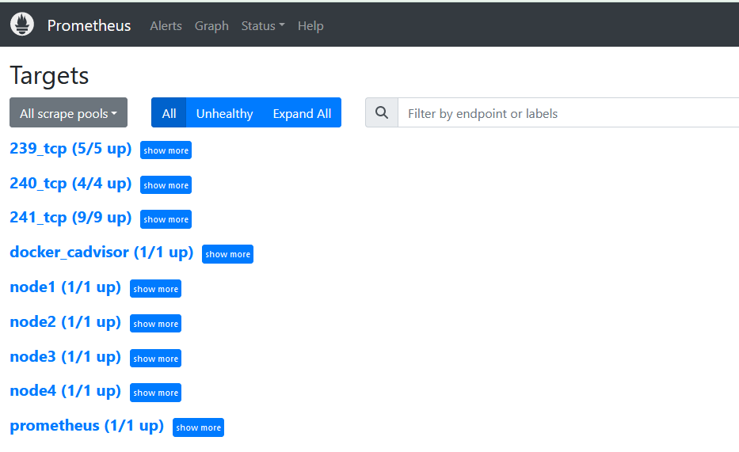Open the prometheus (1/1 up) link
The height and width of the screenshot is (452, 739).
[x=86, y=426]
